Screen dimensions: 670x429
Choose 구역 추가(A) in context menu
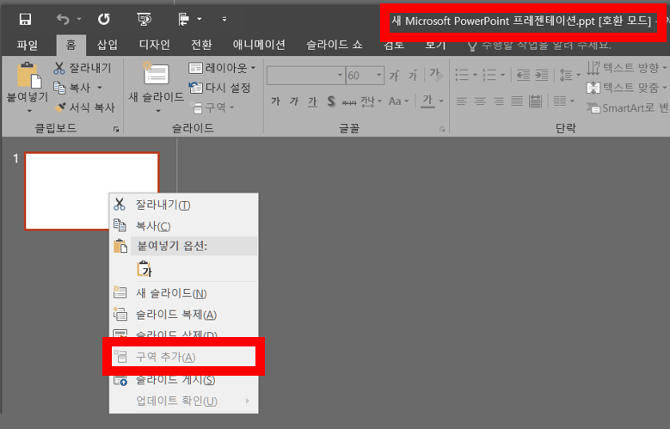(184, 357)
